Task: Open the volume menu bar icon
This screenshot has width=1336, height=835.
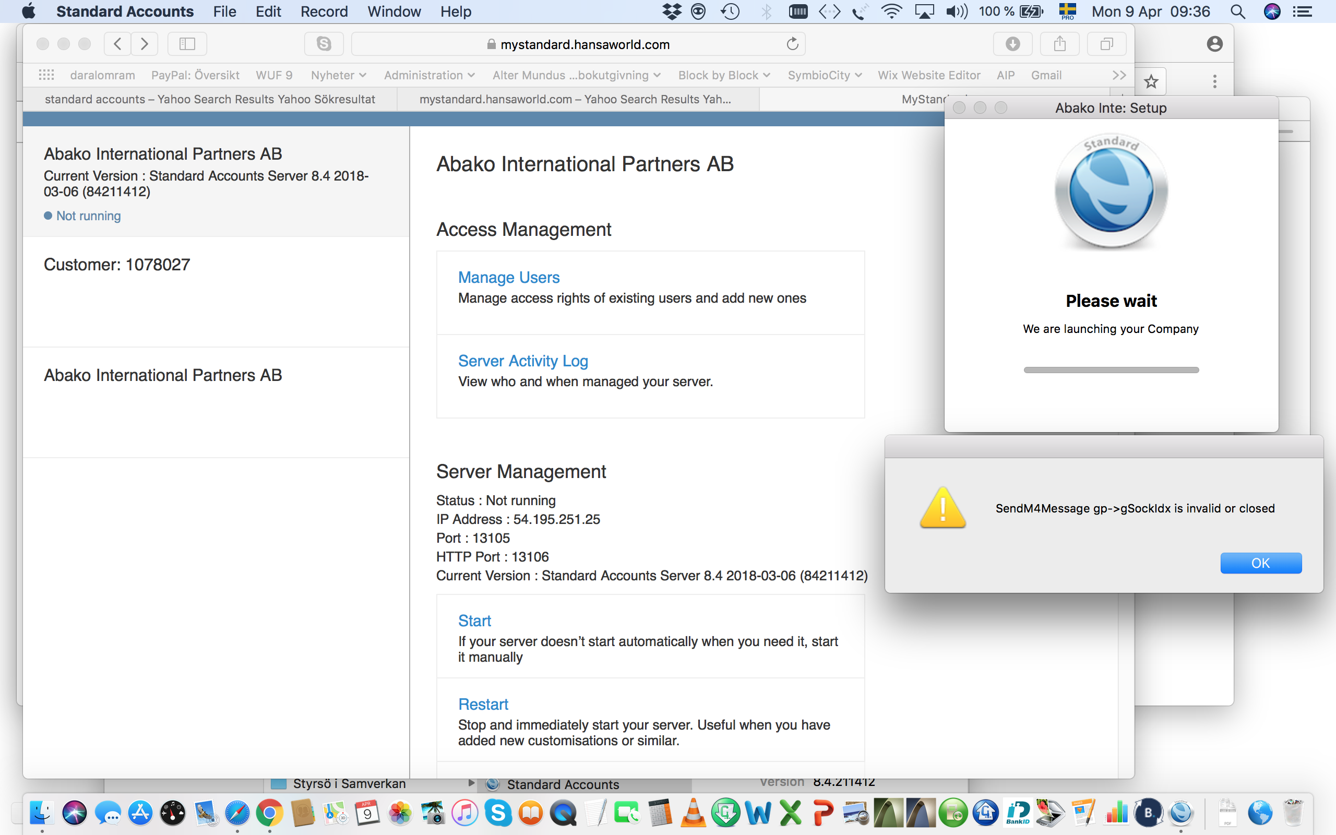Action: 957,11
